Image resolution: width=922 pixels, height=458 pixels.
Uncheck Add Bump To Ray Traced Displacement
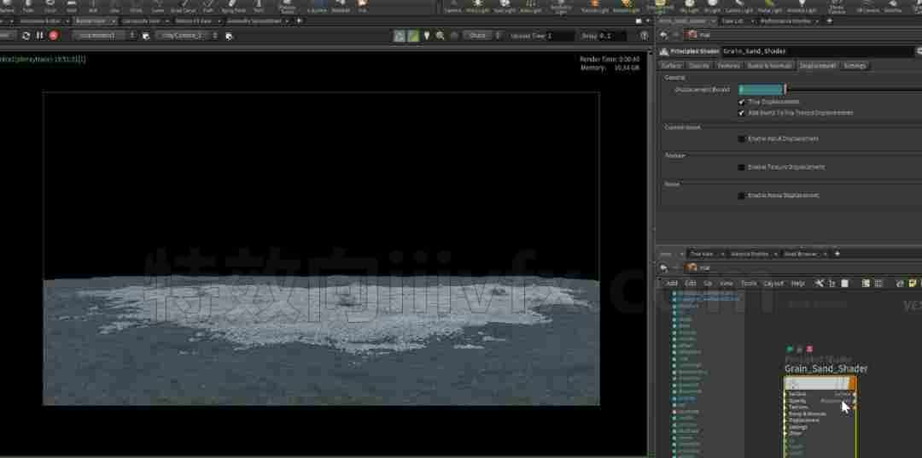742,113
